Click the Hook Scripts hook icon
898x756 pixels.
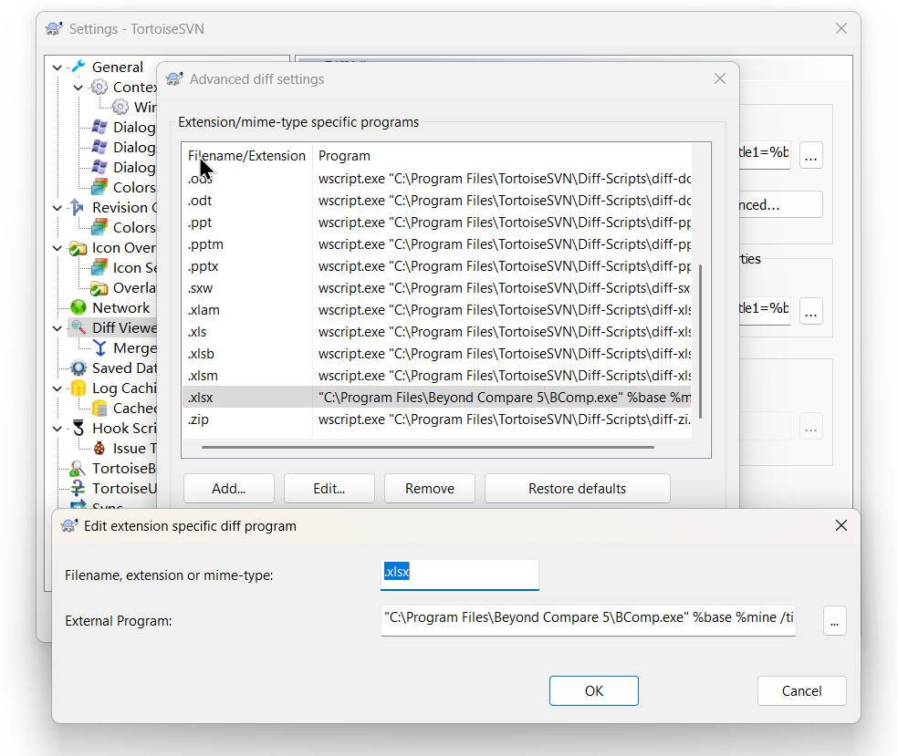[x=78, y=428]
